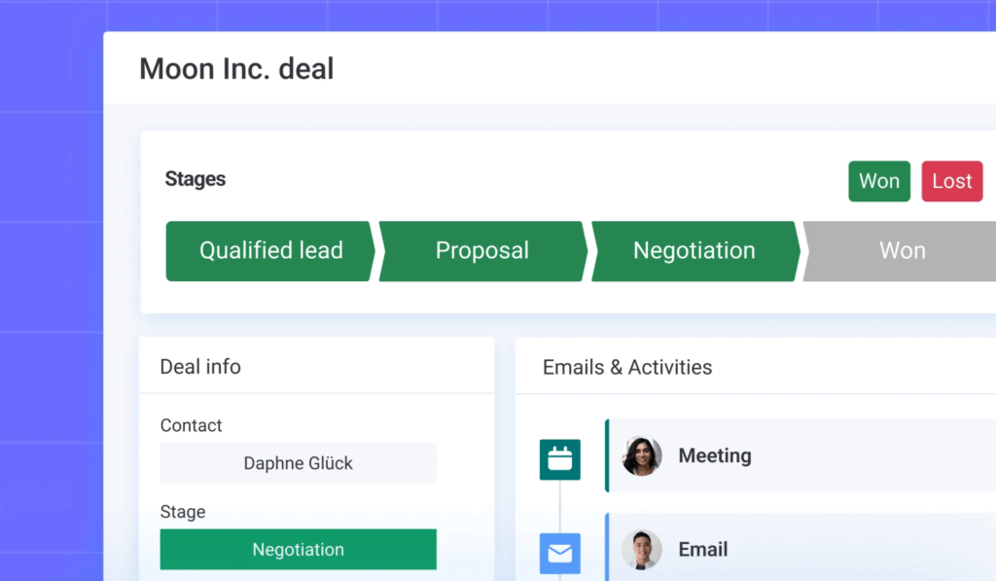Select the gray Won pipeline stage

tap(903, 251)
